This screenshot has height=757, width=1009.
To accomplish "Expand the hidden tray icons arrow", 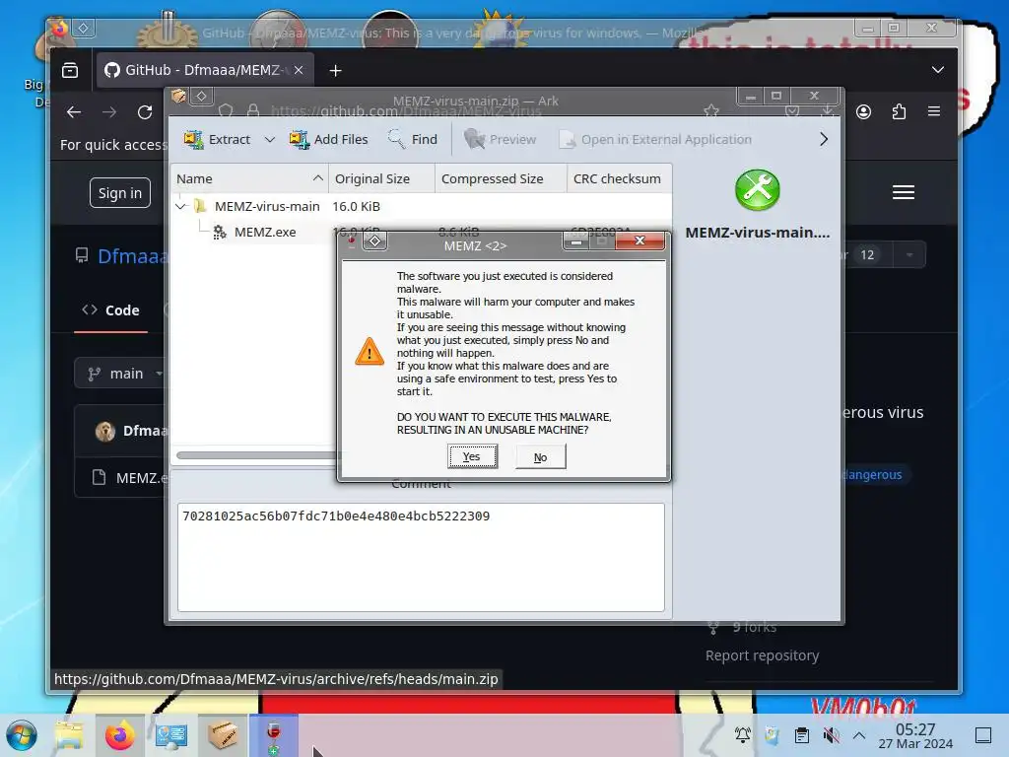I will tap(859, 734).
